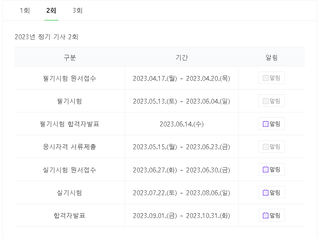Select the 필기시험 합격자발표 label
The height and width of the screenshot is (238, 318).
click(x=70, y=124)
